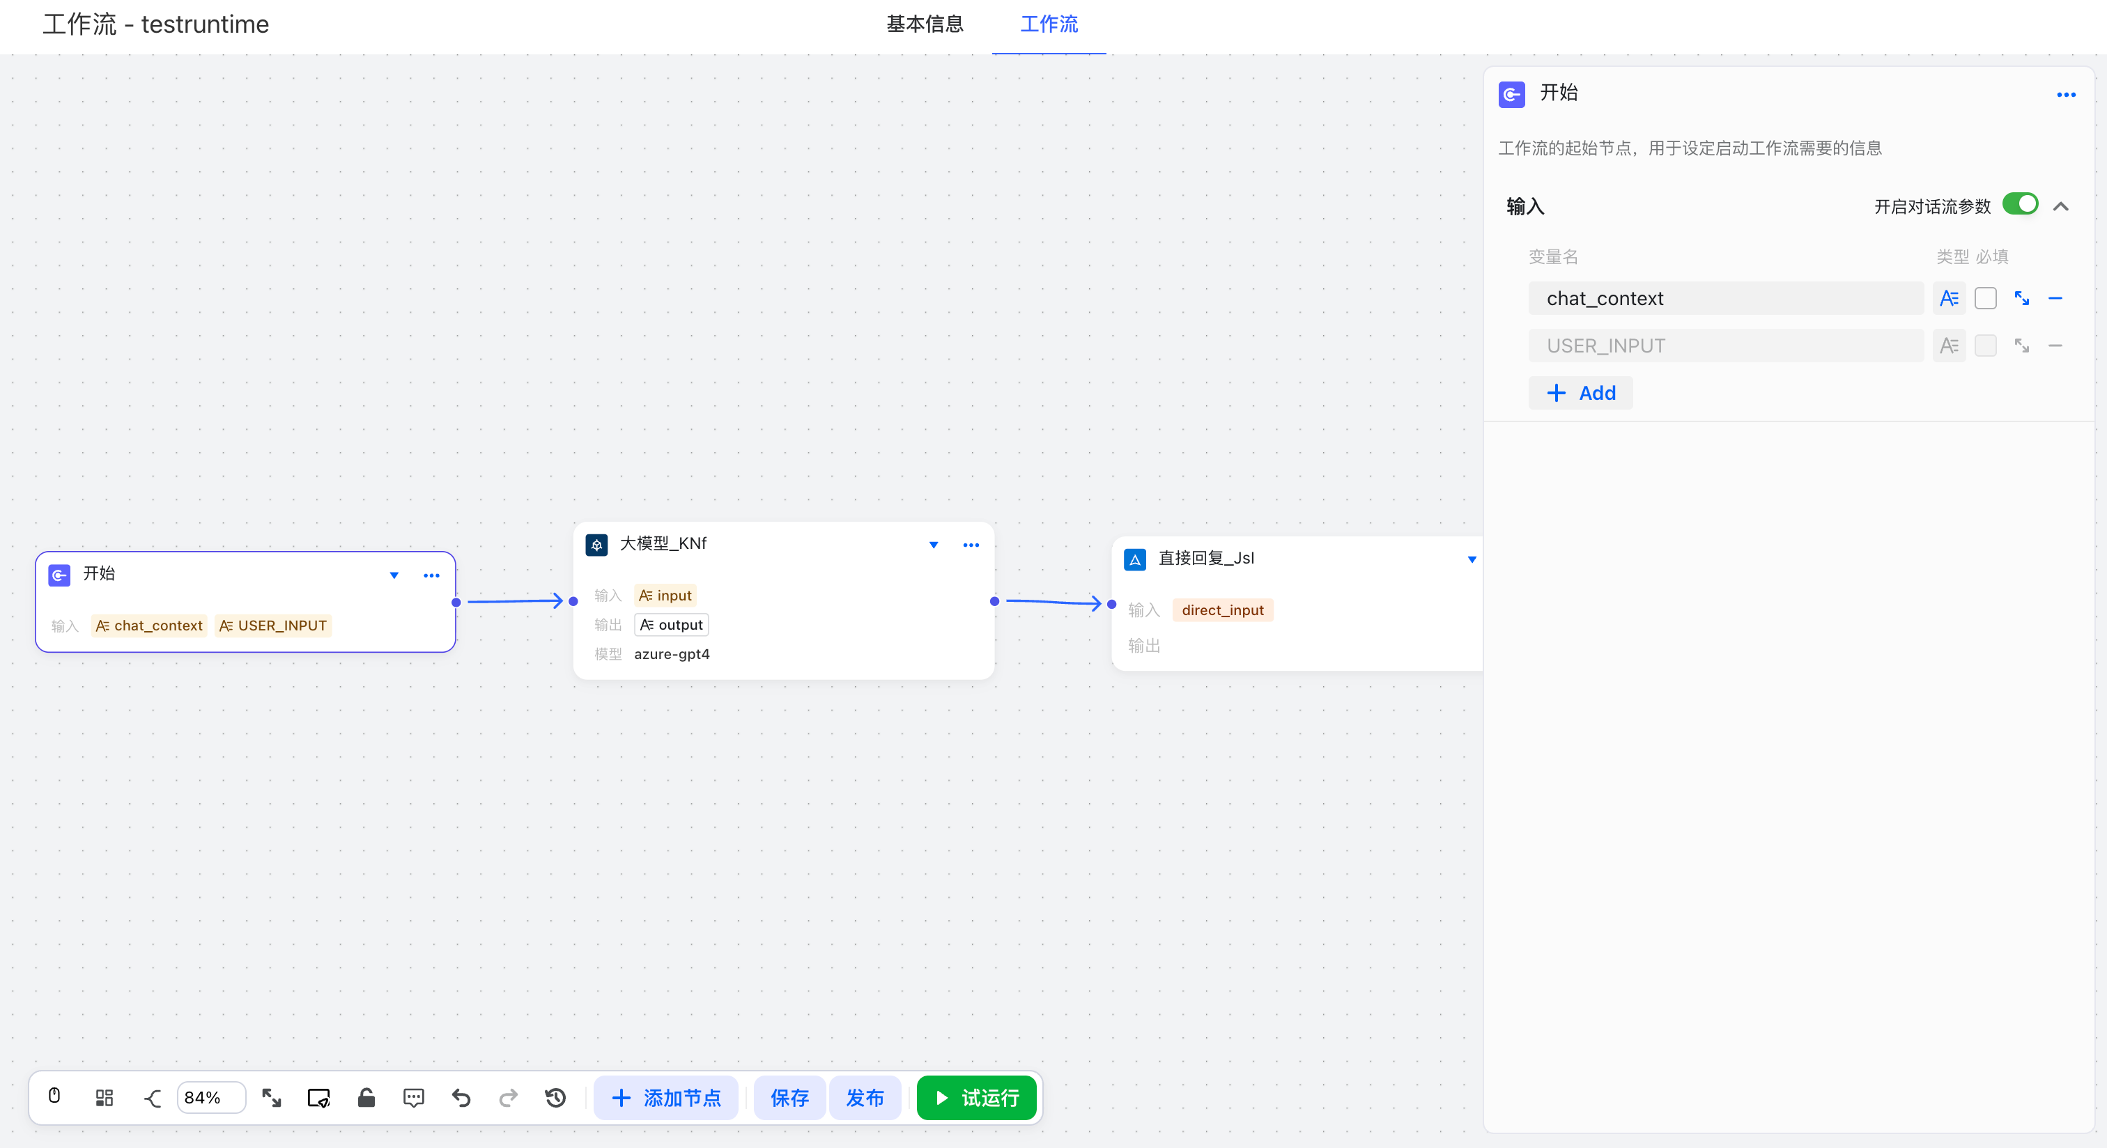The height and width of the screenshot is (1148, 2107).
Task: Open version history clock icon
Action: pyautogui.click(x=555, y=1097)
